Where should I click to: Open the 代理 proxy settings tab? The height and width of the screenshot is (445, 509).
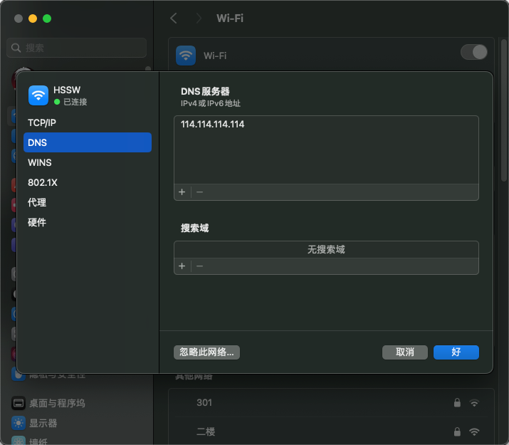37,202
